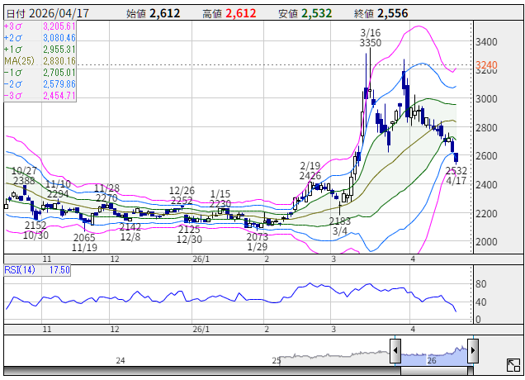
Task: Click the 10/27 high label 2388
Action: 24,181
